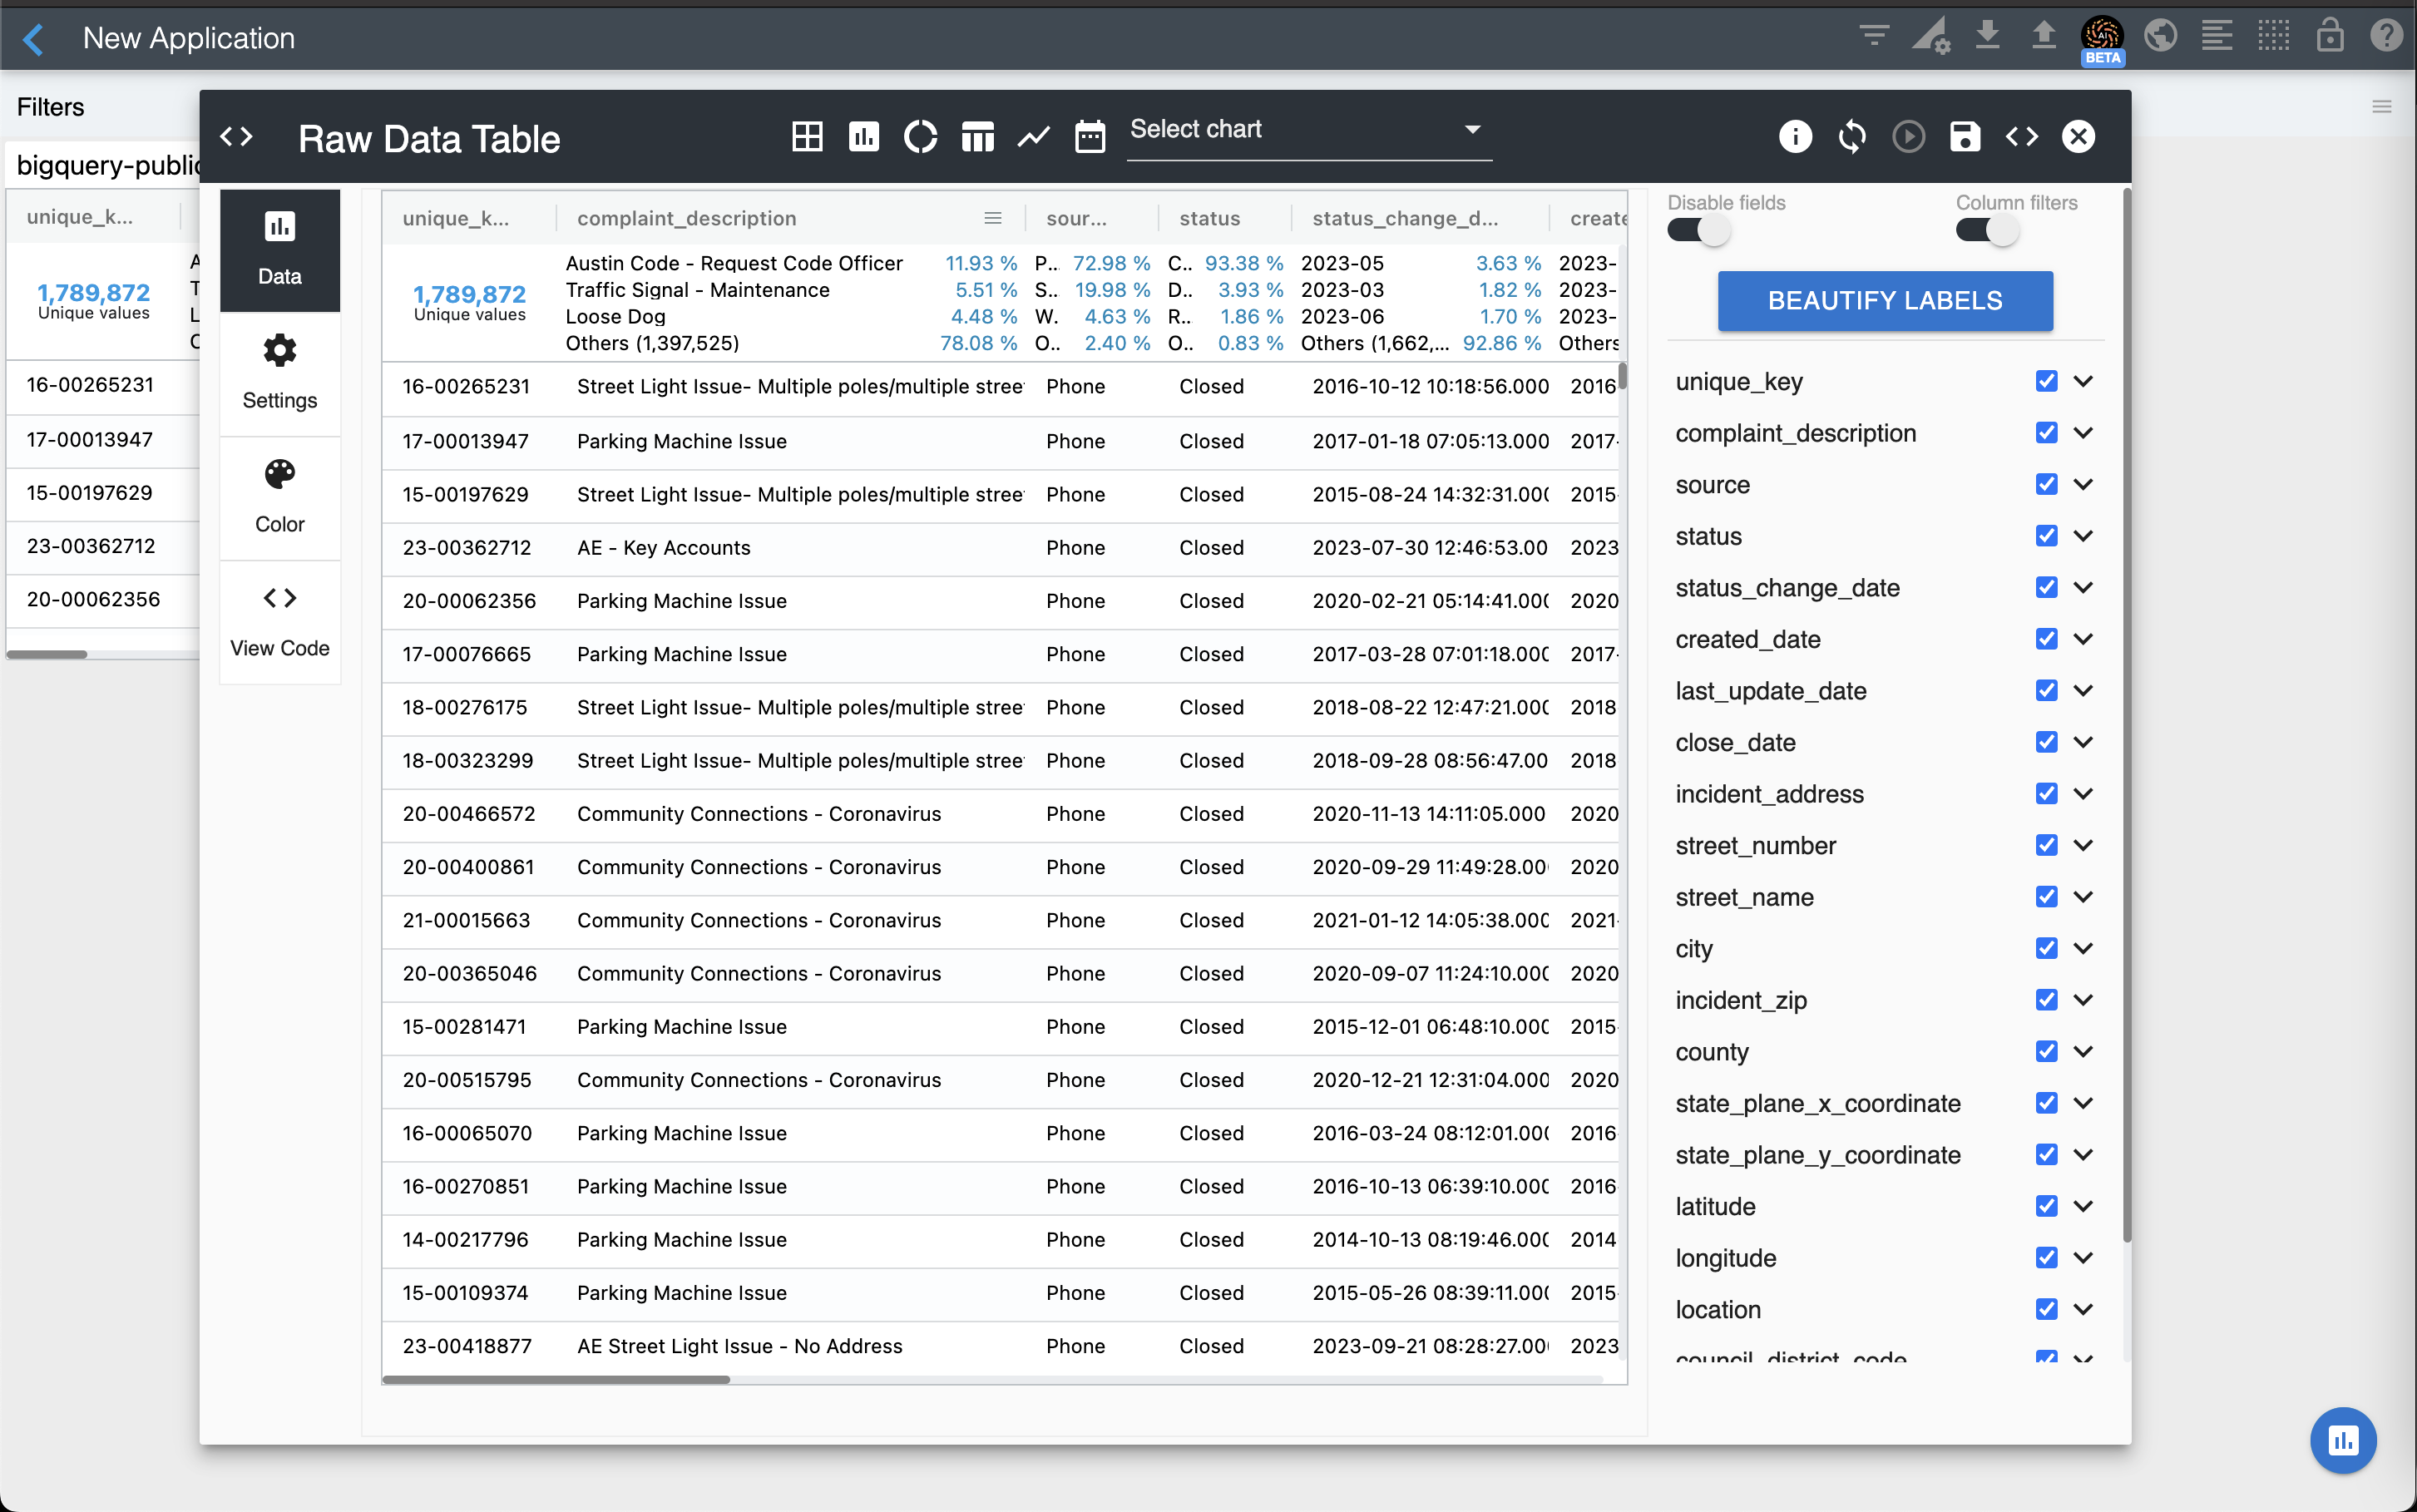Choose the line chart type icon
Screen dimensions: 2417x1512
1033,137
